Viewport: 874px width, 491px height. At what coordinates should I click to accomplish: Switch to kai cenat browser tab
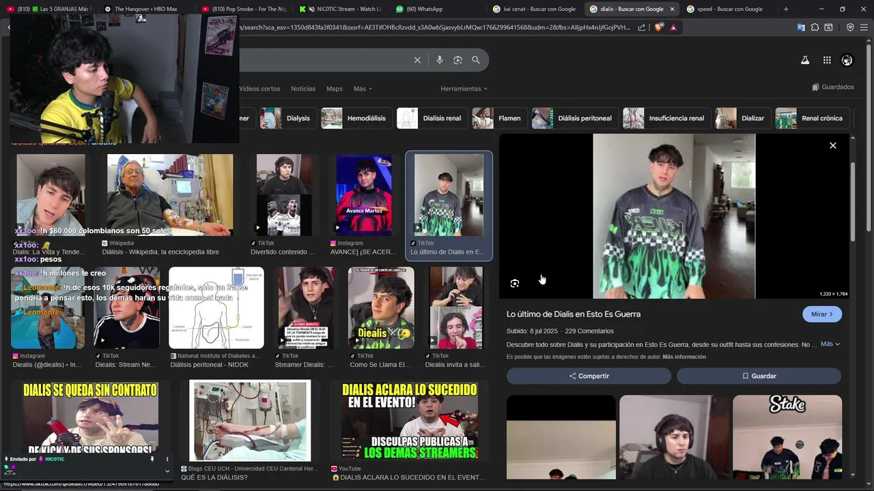point(534,9)
